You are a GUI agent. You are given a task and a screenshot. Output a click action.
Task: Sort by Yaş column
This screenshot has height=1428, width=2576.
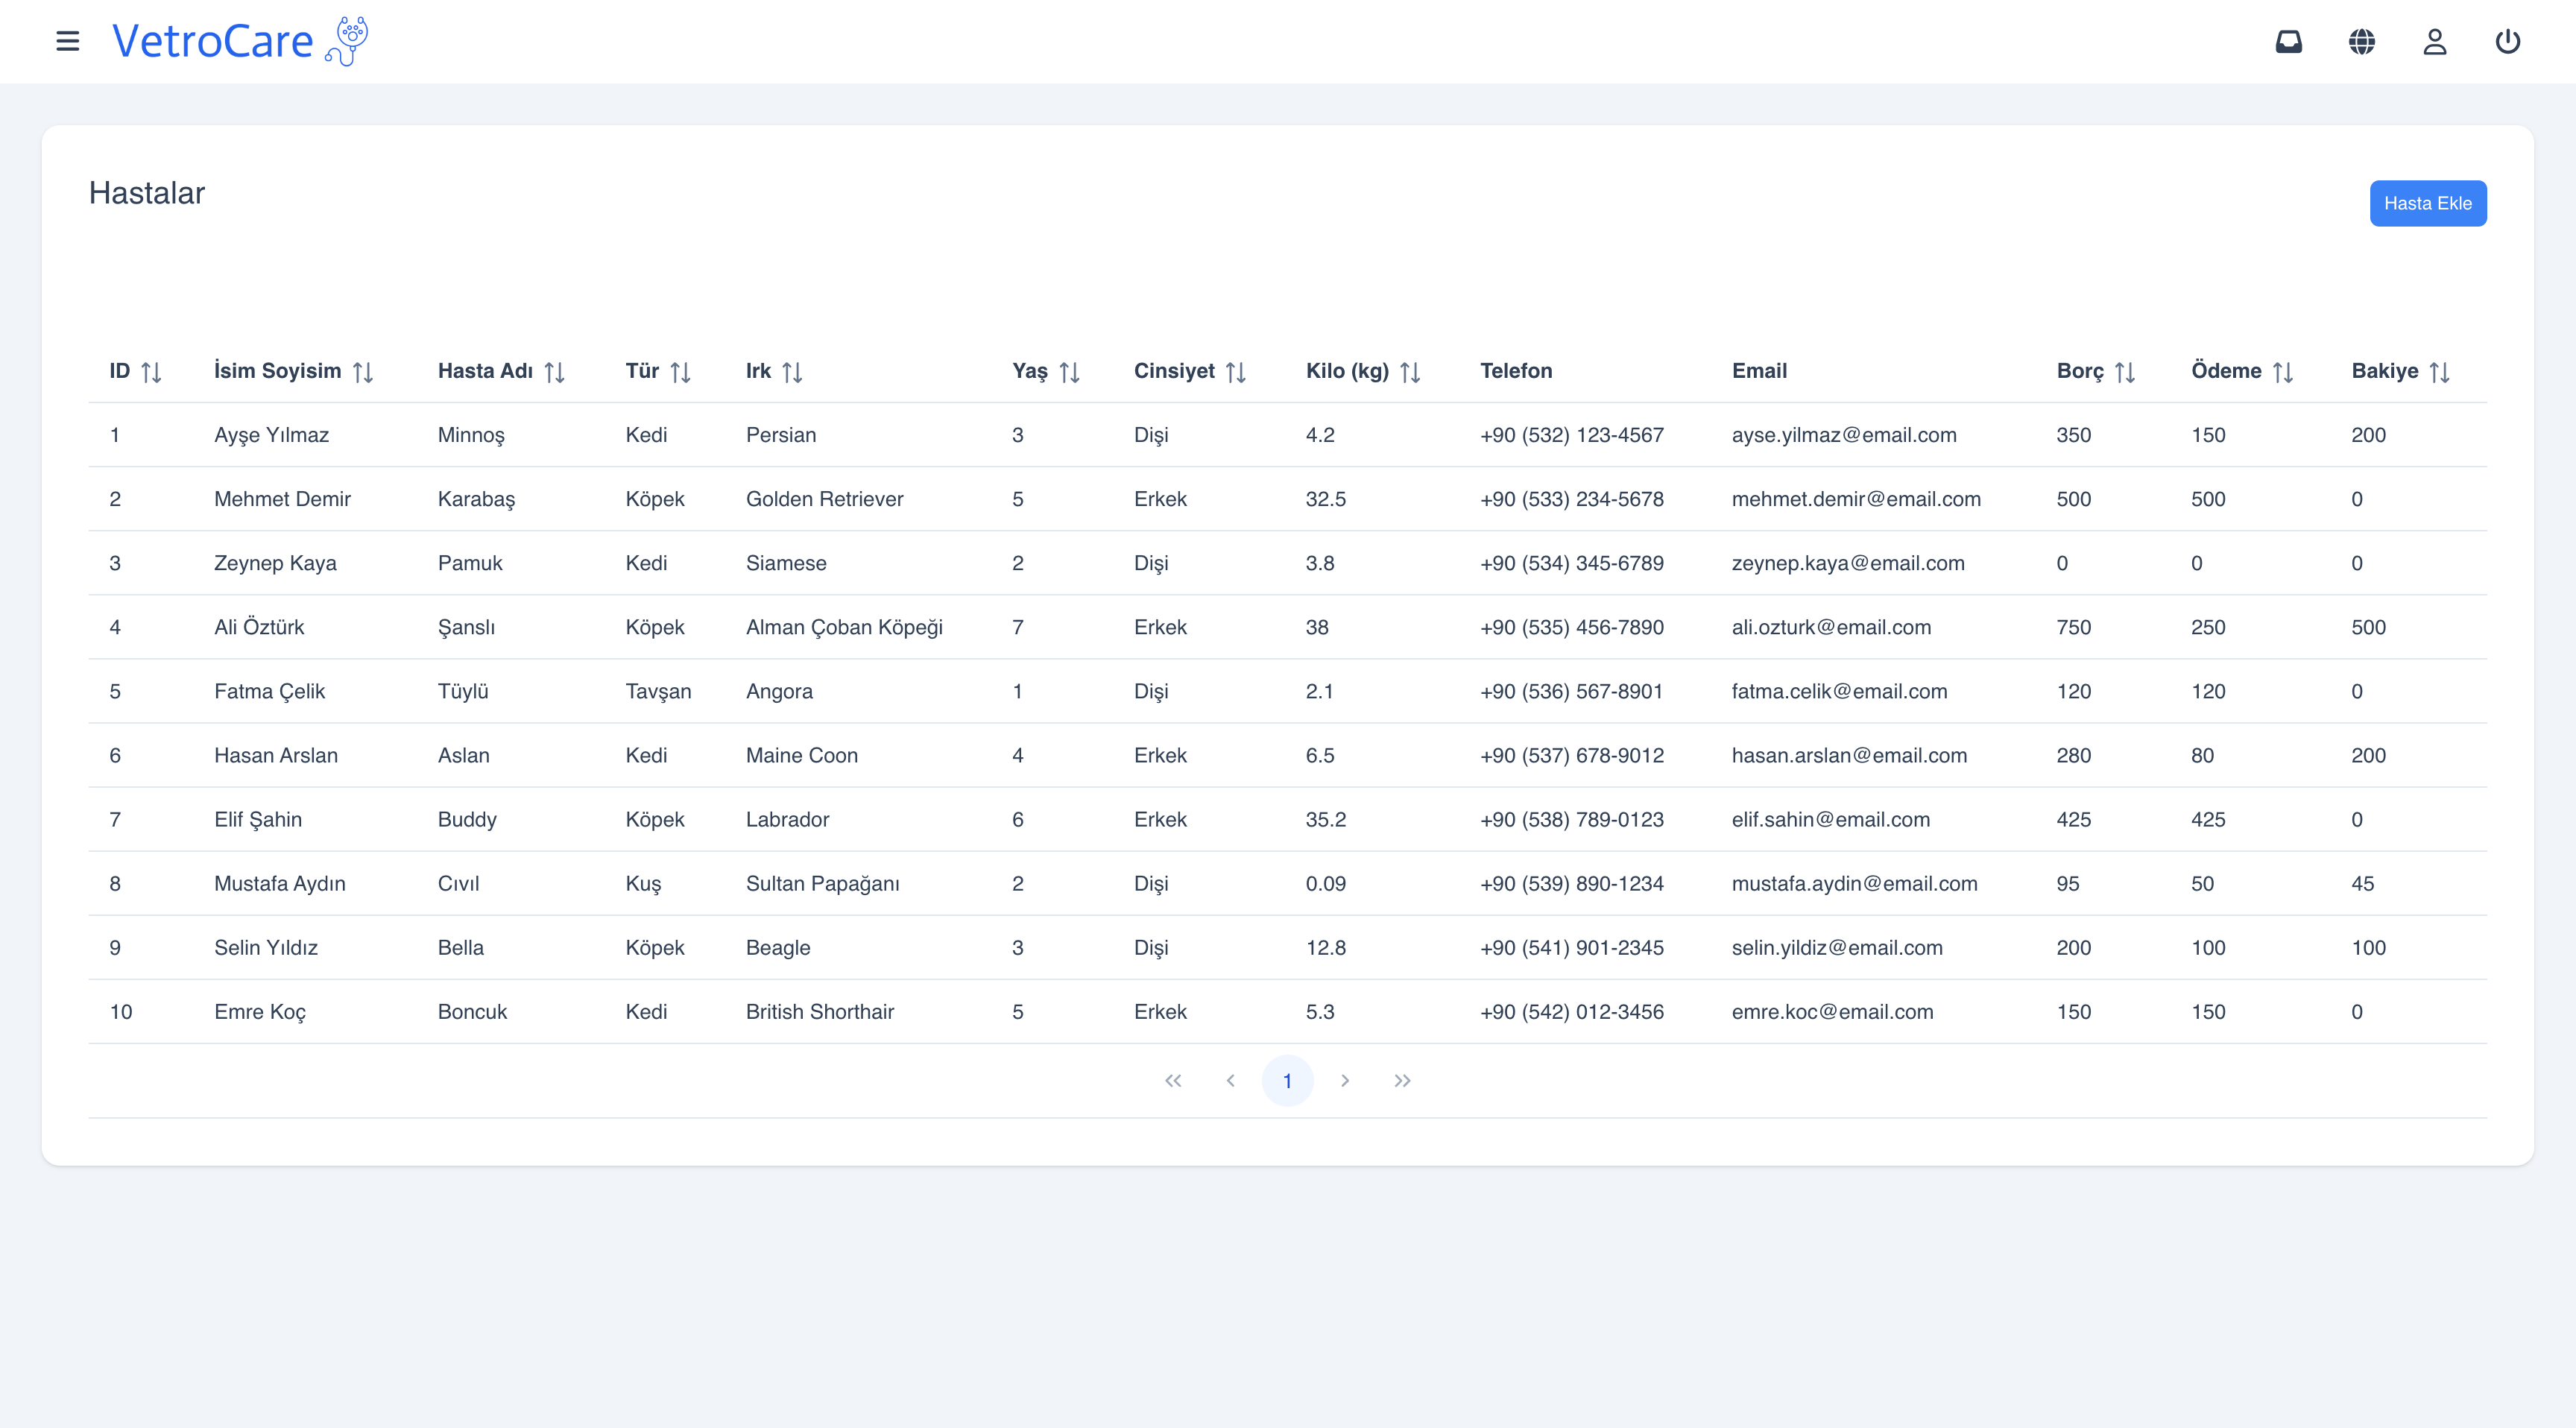coord(1069,372)
